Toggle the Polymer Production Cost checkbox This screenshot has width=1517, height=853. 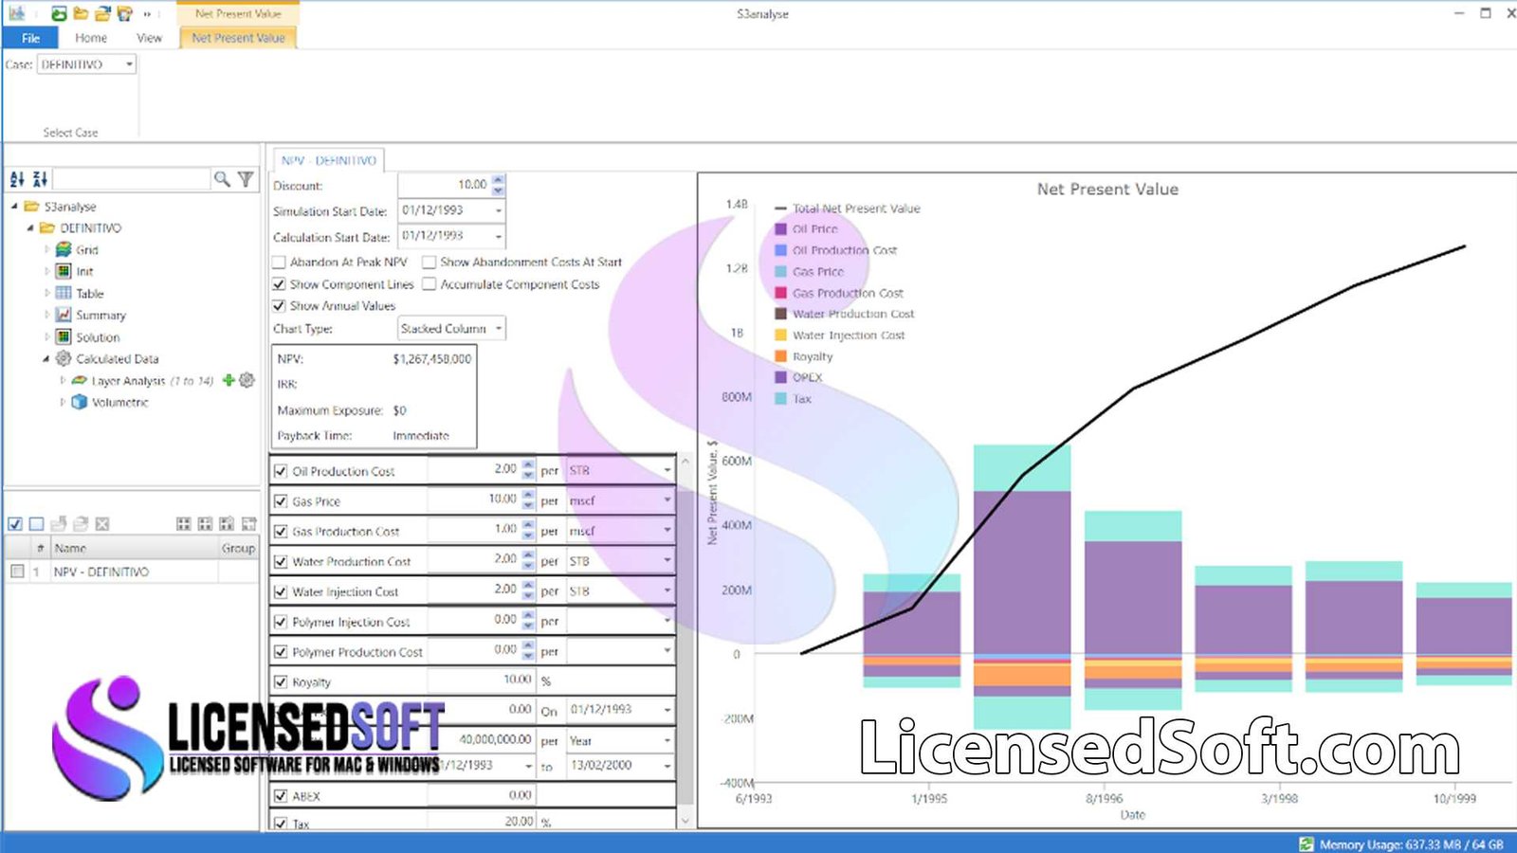point(281,652)
